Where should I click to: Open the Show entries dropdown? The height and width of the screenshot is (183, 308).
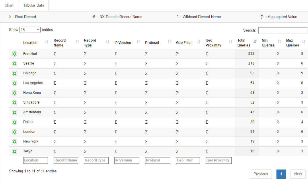click(x=30, y=30)
